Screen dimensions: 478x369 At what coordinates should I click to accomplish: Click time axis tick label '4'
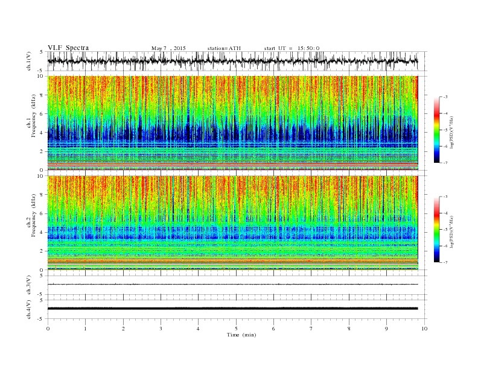(198, 329)
